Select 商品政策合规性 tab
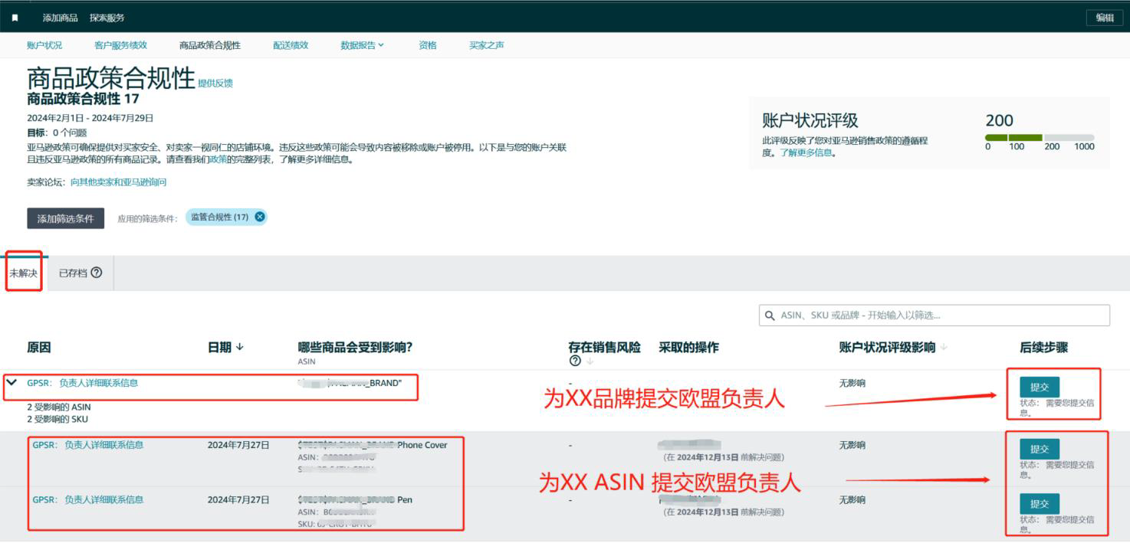Screen dimensions: 1130x543 click(210, 45)
